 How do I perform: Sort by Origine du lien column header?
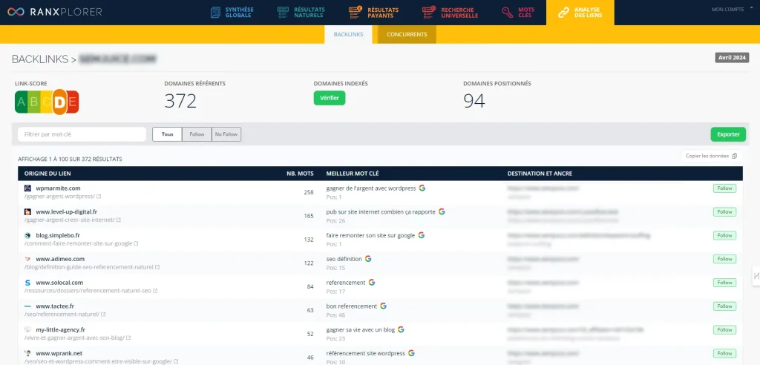[x=48, y=174]
